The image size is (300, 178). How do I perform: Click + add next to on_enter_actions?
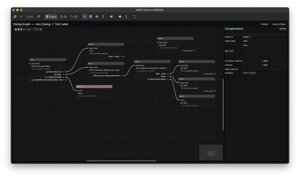click(x=264, y=61)
